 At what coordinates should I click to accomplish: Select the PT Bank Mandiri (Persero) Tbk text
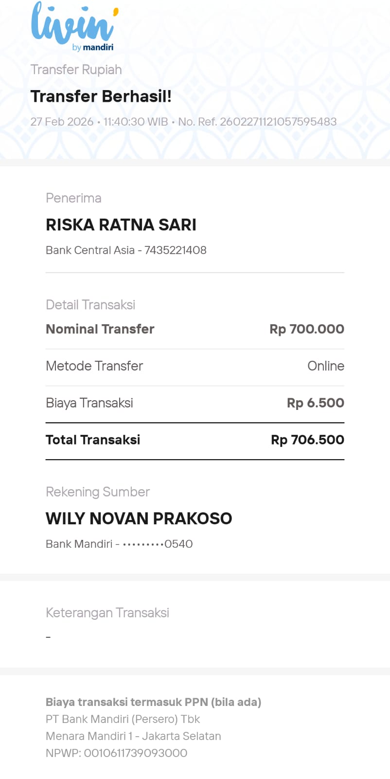tap(123, 719)
